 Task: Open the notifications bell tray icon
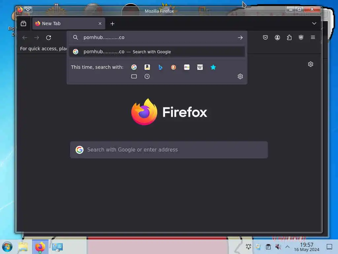[248, 246]
